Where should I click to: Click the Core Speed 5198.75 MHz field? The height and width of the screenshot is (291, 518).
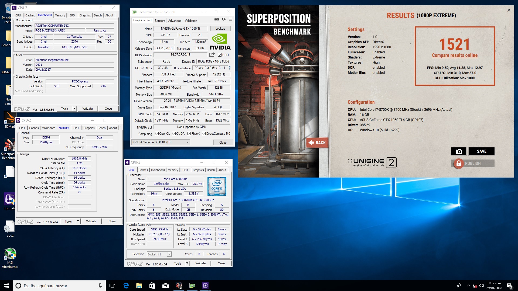pyautogui.click(x=159, y=230)
